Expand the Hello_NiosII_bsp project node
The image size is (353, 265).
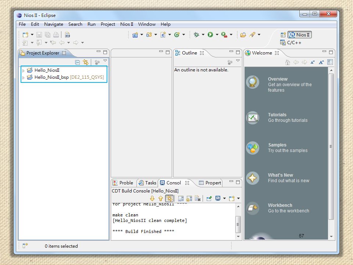(23, 78)
